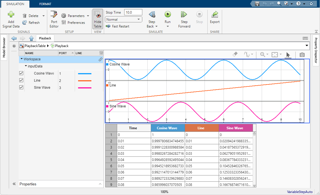
Task: Uncheck the Line signal checkbox
Action: coord(21,80)
